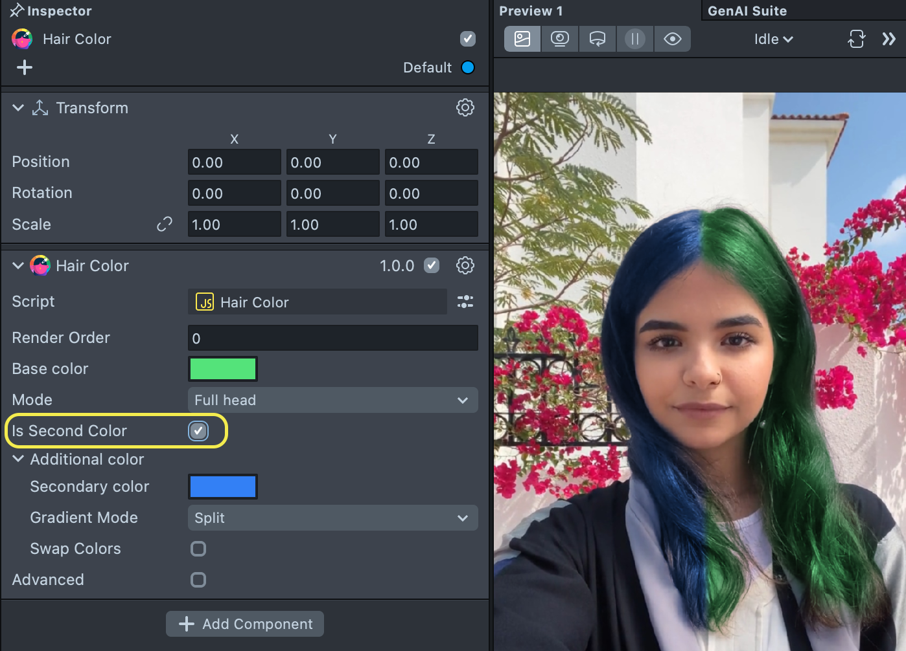Click the Scale proportional link icon
906x651 pixels.
click(165, 225)
